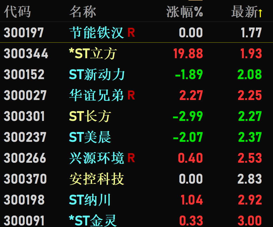Select stock code 300266
This screenshot has height=227, width=273.
click(25, 158)
